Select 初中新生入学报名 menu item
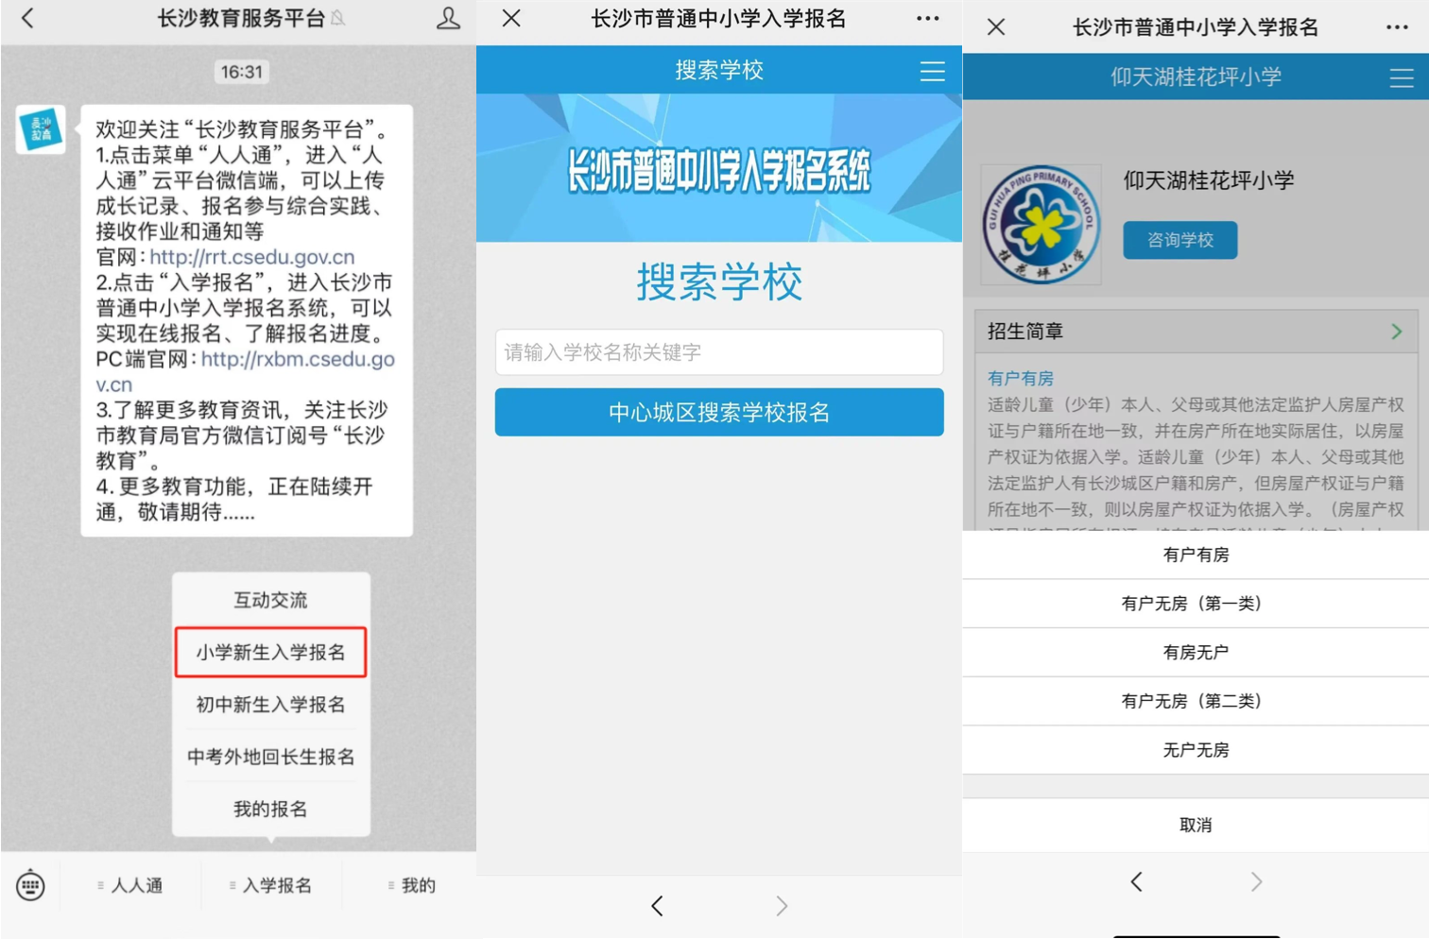 270,705
